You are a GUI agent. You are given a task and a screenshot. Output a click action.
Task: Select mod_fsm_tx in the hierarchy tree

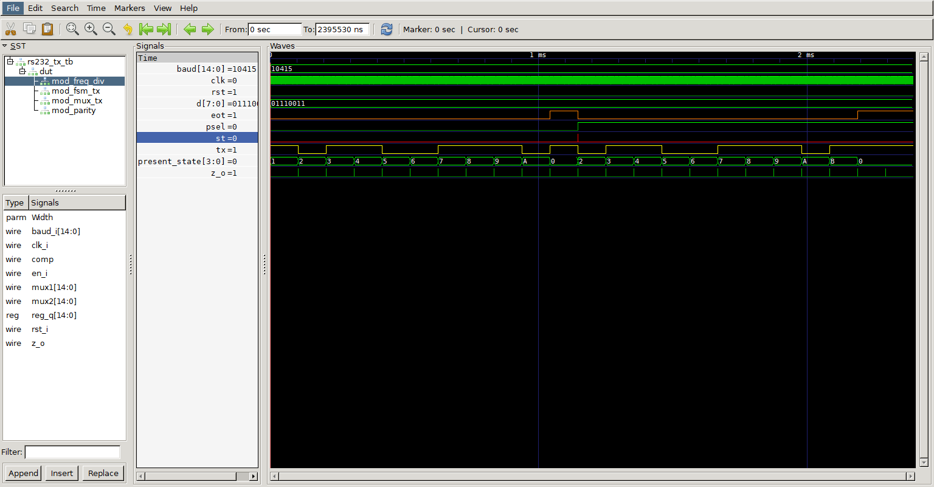(x=75, y=91)
